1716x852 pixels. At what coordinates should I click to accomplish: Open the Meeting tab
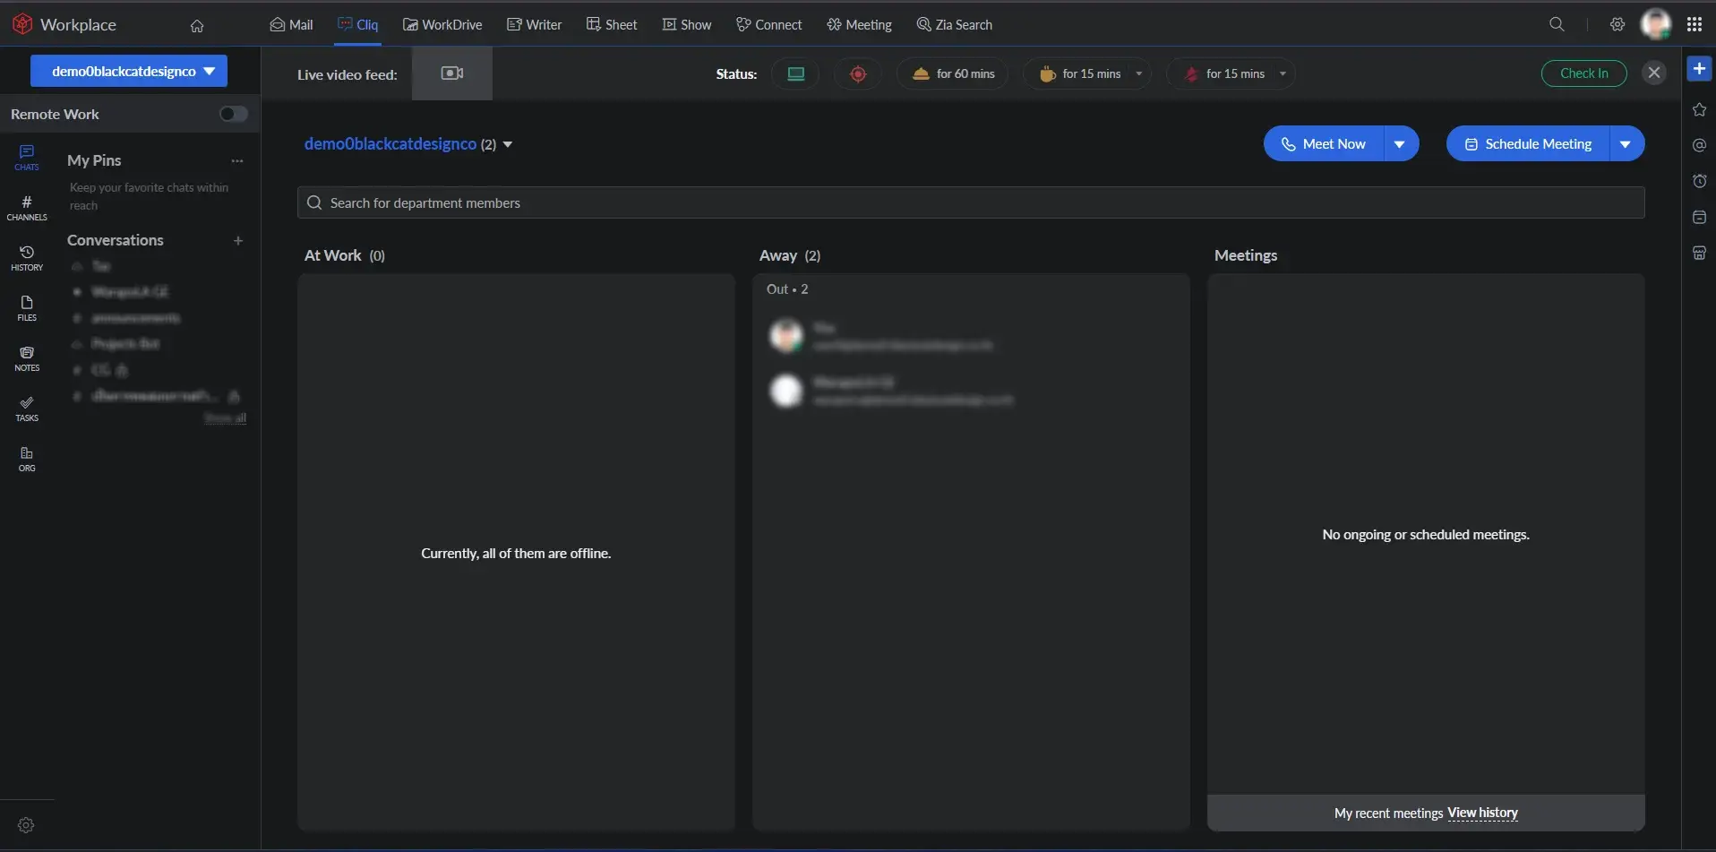(860, 24)
